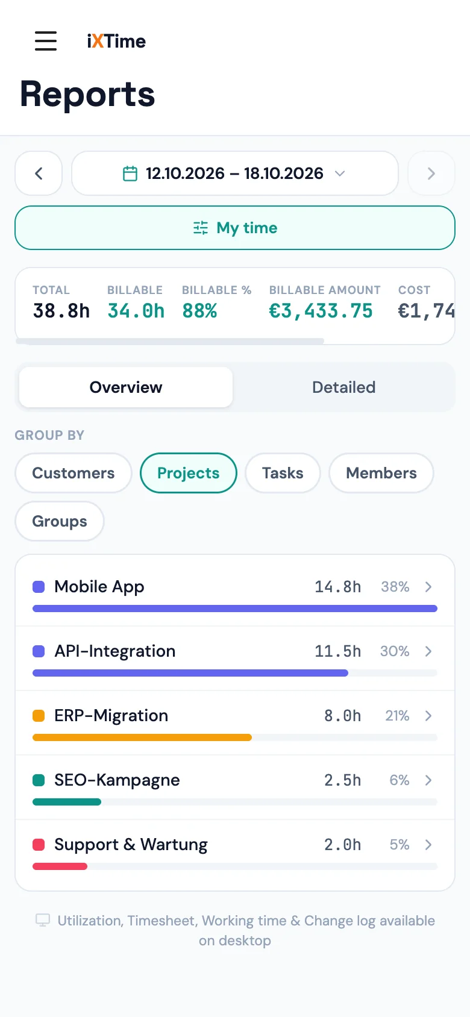This screenshot has width=470, height=1017.
Task: Click the BILLABLE % value 88%
Action: click(199, 311)
